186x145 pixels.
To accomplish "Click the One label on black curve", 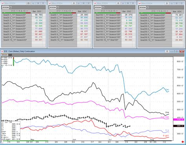I will coord(167,112).
